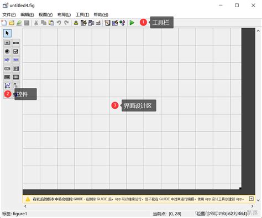Expand the GUIDE warning banner plus icon
Viewport: 262px width, 218px height.
tap(251, 199)
